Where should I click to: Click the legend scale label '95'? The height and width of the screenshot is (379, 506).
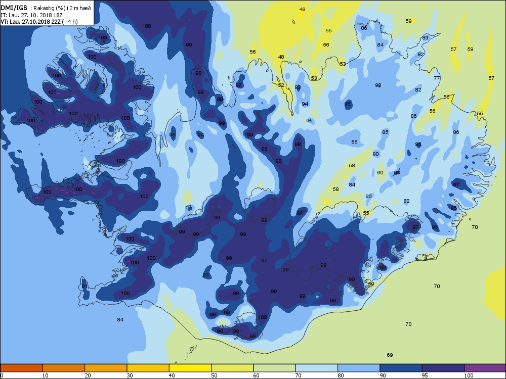click(x=425, y=375)
